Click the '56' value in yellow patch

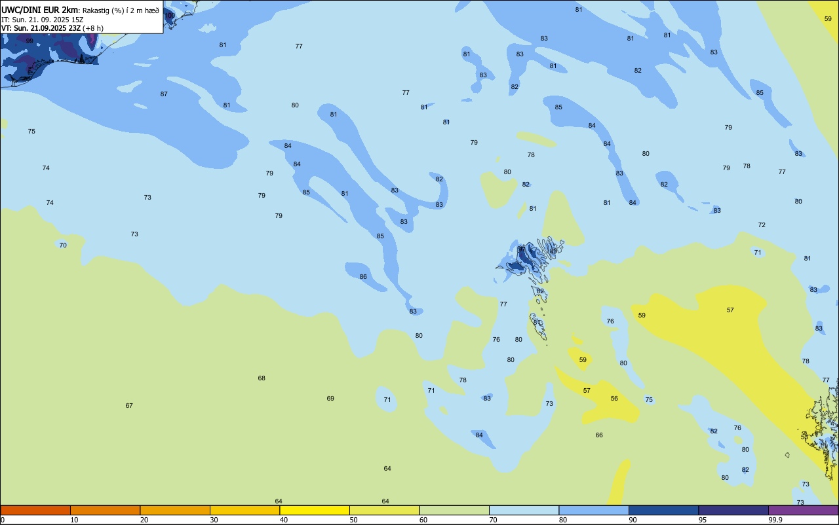pyautogui.click(x=614, y=399)
